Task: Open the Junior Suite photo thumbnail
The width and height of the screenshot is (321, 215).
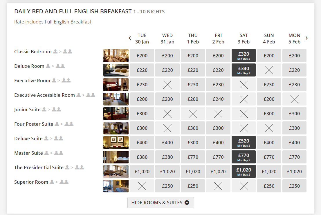Action: [116, 114]
